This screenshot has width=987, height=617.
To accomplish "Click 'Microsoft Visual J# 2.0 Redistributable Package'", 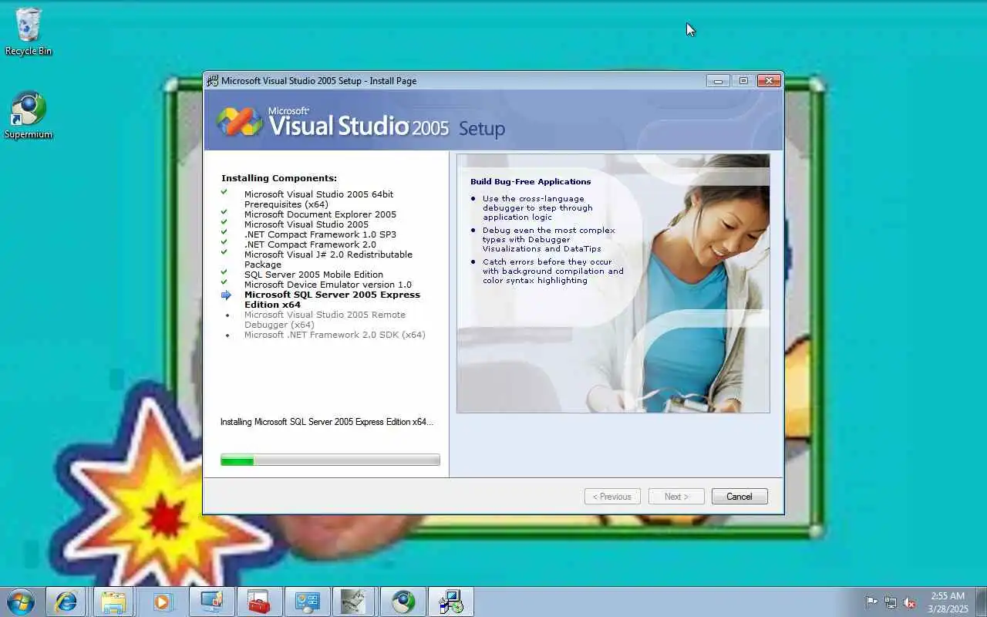I will click(x=328, y=259).
